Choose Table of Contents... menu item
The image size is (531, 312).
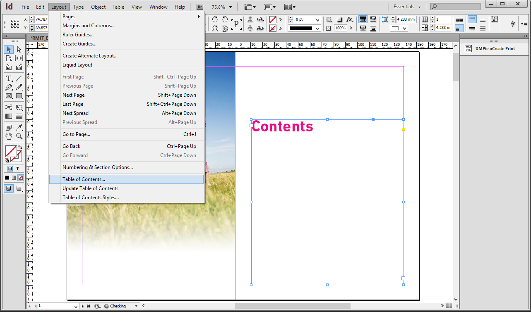(84, 179)
